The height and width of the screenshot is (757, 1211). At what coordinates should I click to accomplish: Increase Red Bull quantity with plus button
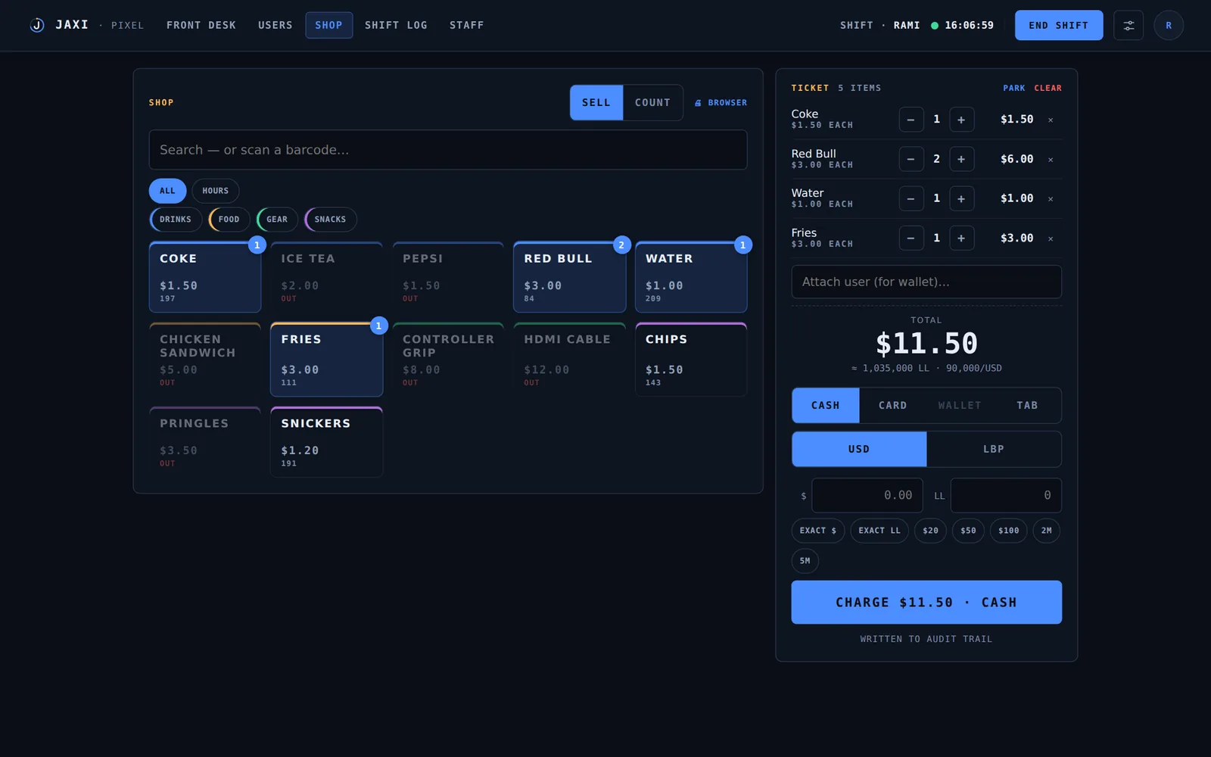pos(961,159)
